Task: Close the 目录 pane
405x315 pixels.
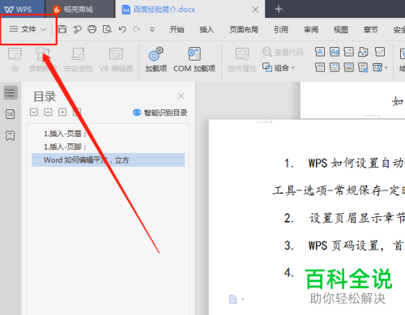Action: point(181,96)
